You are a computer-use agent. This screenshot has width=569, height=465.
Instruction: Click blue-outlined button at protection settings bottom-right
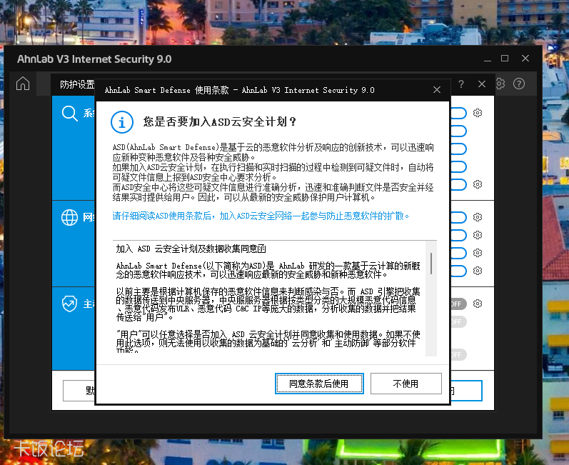466,391
